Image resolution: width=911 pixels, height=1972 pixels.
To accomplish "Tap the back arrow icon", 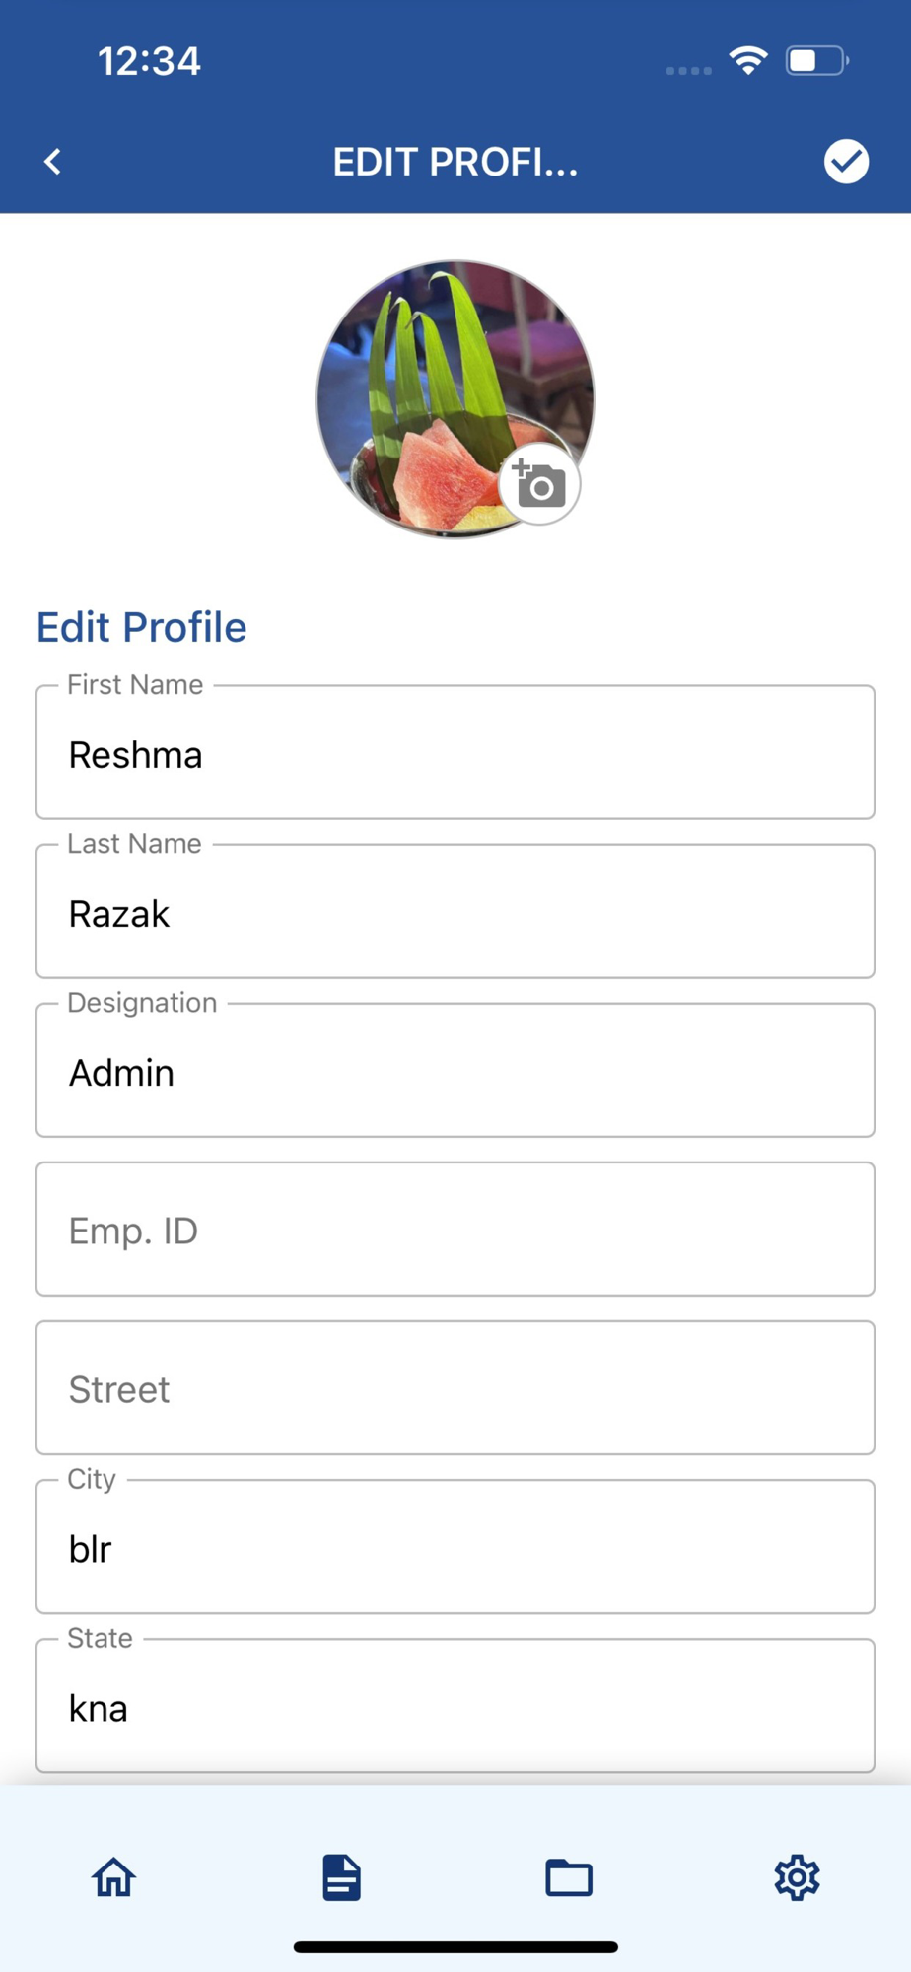I will tap(53, 162).
